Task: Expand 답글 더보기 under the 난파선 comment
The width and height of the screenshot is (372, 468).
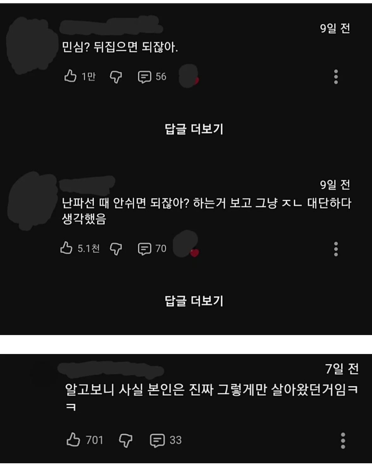Action: click(x=194, y=301)
